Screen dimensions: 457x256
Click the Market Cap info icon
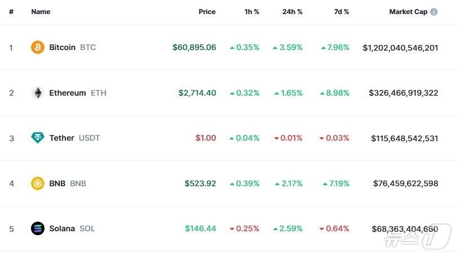434,12
